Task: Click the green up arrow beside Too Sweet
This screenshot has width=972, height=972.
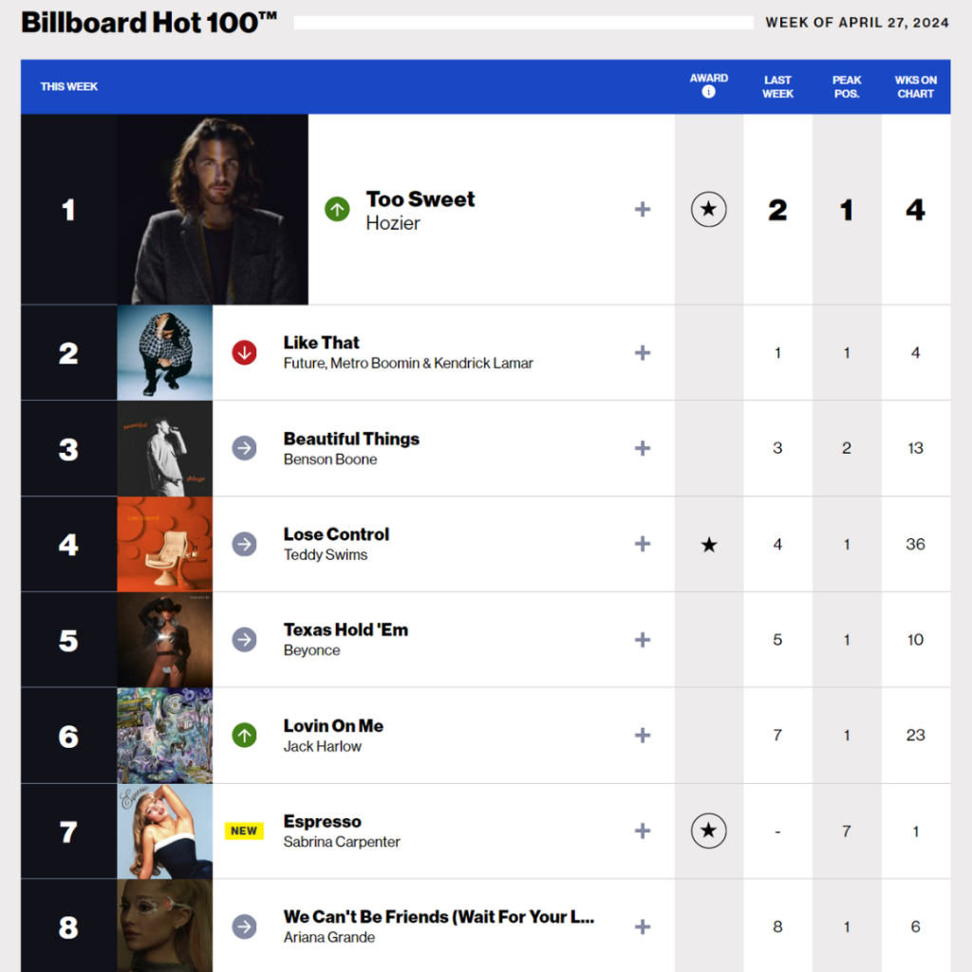Action: coord(337,209)
